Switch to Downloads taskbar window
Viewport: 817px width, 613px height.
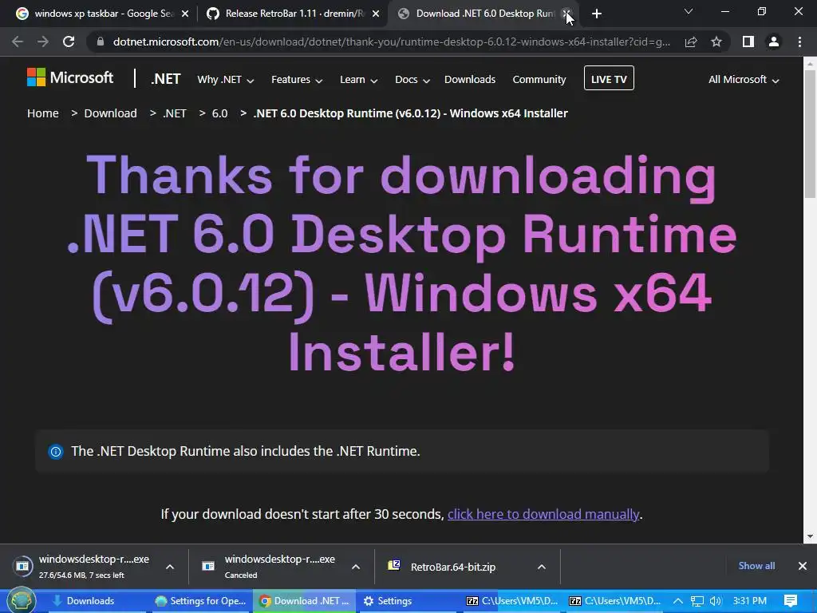tap(91, 601)
